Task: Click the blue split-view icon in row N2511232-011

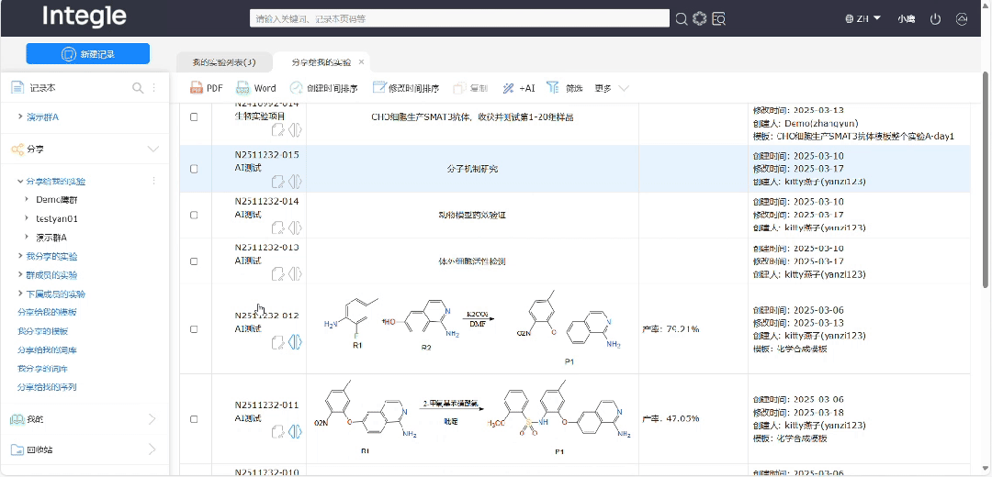Action: pyautogui.click(x=295, y=431)
